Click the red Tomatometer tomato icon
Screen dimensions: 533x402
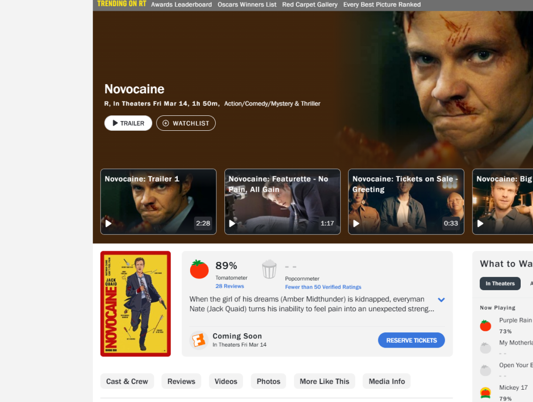pyautogui.click(x=199, y=269)
